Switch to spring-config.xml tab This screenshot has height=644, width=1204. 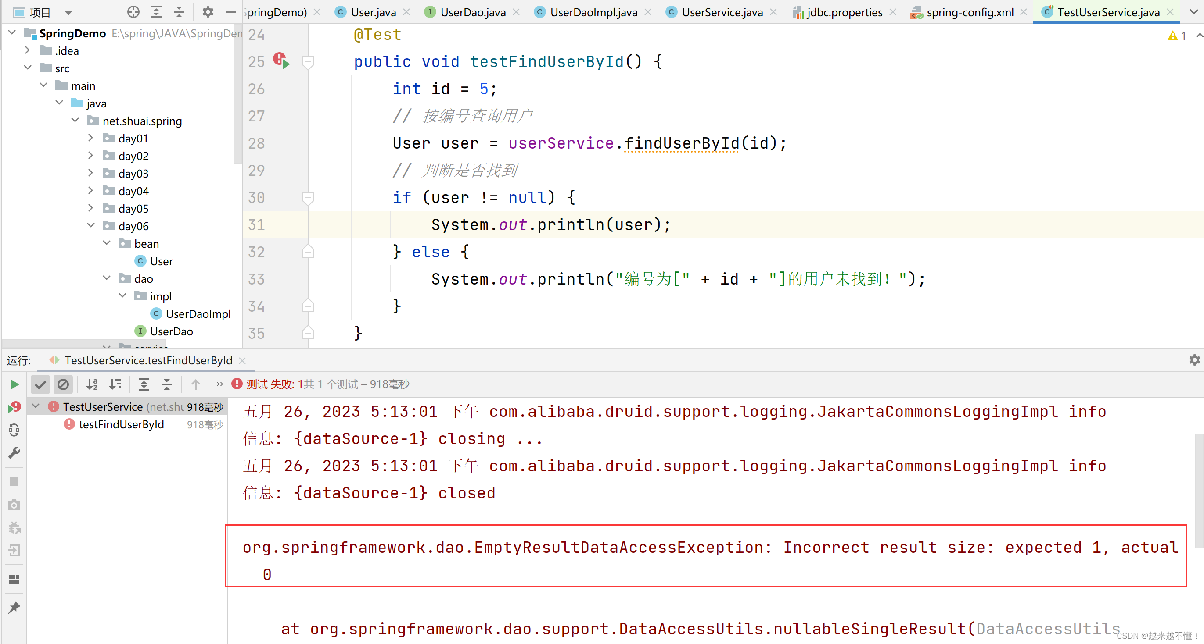pos(970,12)
